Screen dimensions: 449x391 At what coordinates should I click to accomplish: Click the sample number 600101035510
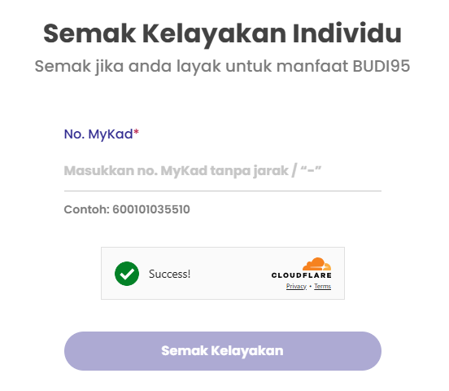point(151,209)
